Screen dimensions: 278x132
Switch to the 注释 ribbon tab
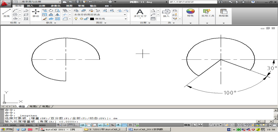pyautogui.click(x=42, y=6)
